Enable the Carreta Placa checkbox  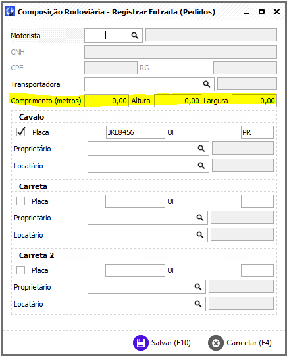point(20,201)
